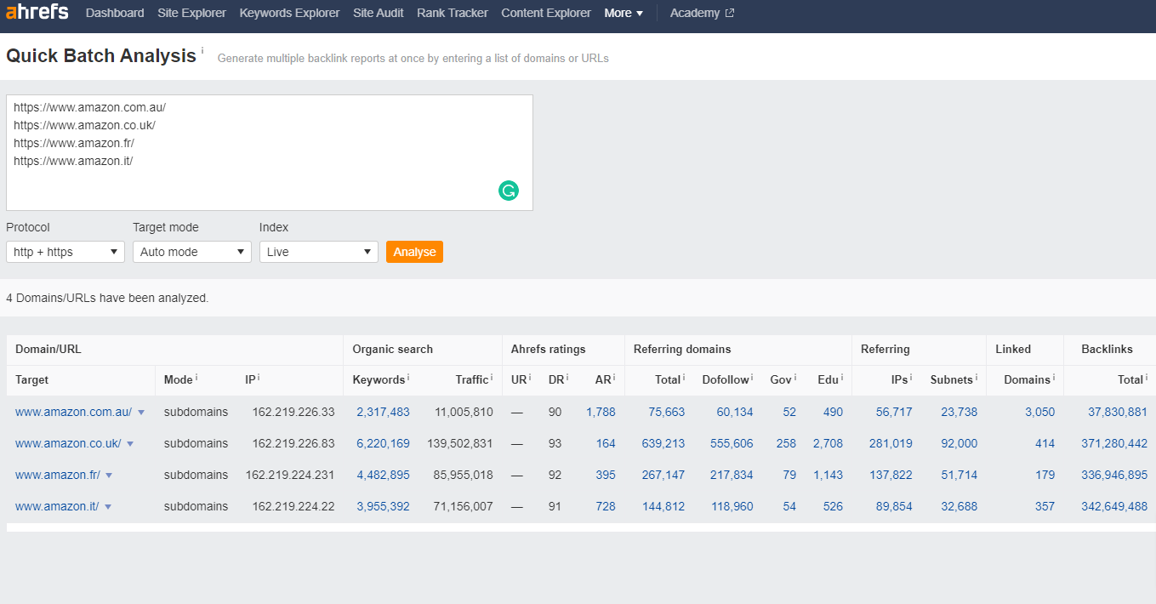The height and width of the screenshot is (604, 1156).
Task: Click the info icon next to IP column
Action: (x=259, y=376)
